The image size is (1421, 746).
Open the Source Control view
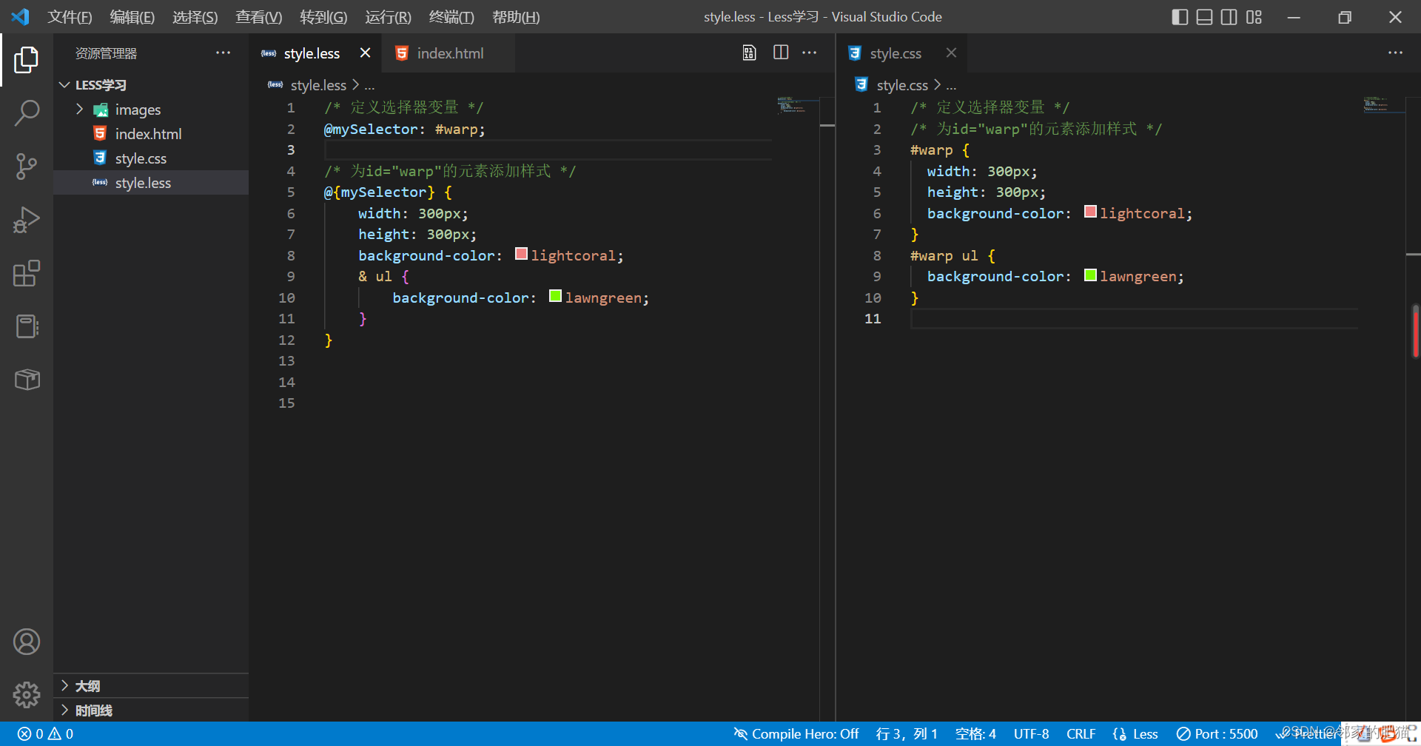point(27,167)
